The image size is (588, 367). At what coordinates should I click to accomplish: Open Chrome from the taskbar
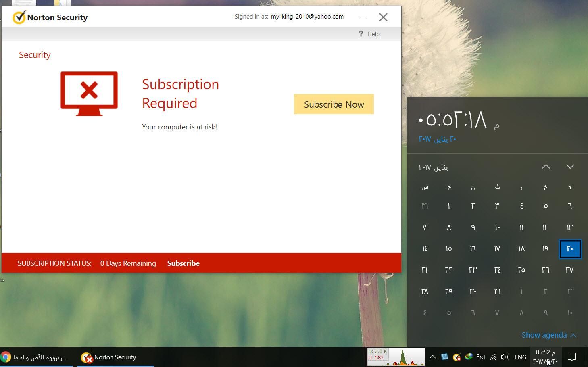click(36, 357)
